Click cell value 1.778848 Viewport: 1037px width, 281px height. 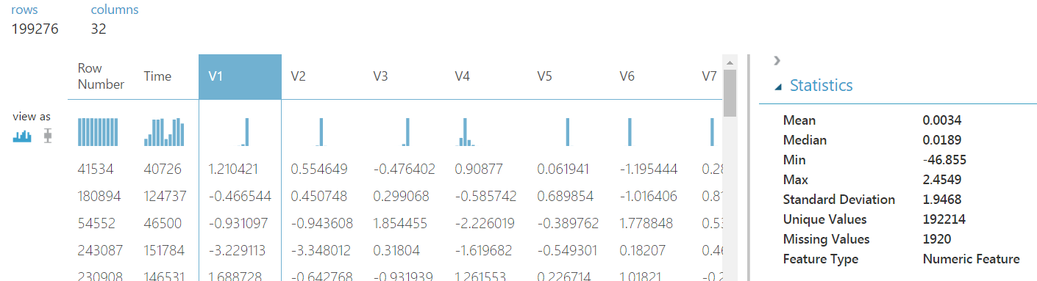click(x=646, y=223)
